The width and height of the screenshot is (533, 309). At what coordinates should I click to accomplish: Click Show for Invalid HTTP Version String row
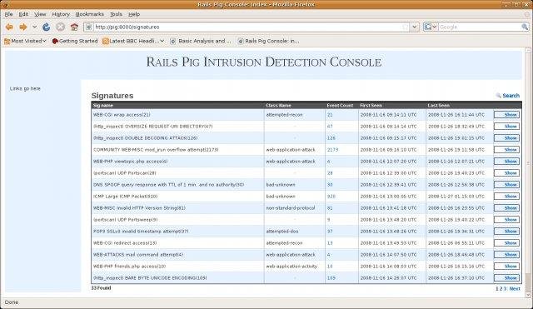(506, 207)
